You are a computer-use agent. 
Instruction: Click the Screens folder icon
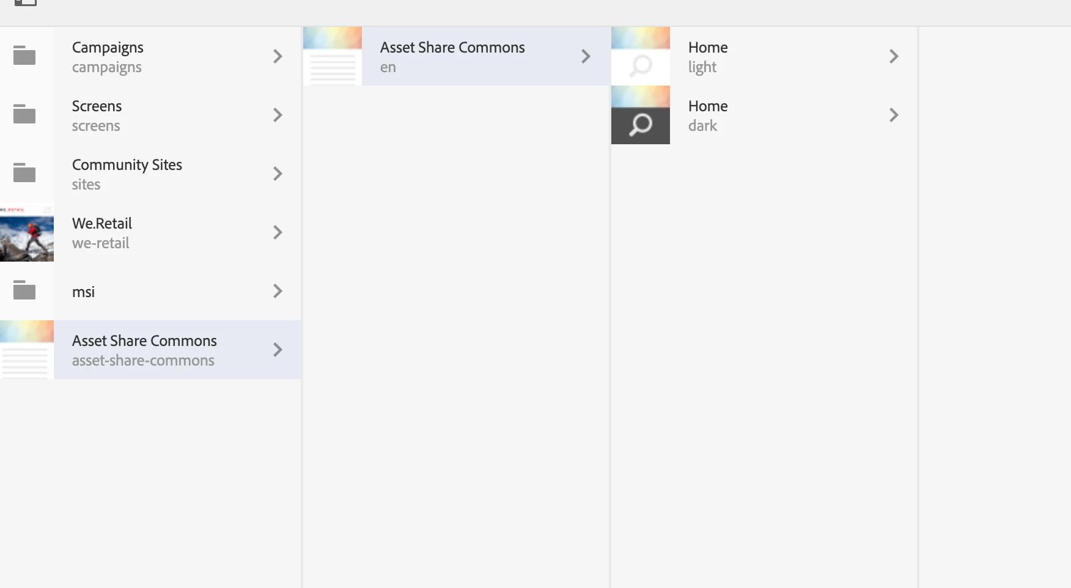coord(24,114)
